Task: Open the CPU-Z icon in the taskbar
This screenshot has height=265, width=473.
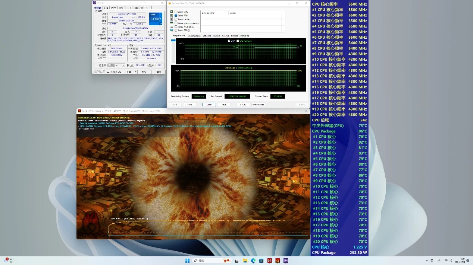Action: 286,261
